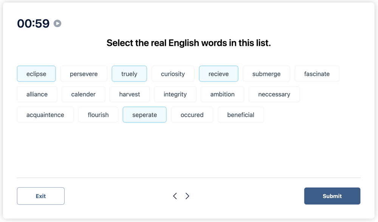
Task: Deselect the highlighted word "eclipse"
Action: tap(36, 73)
